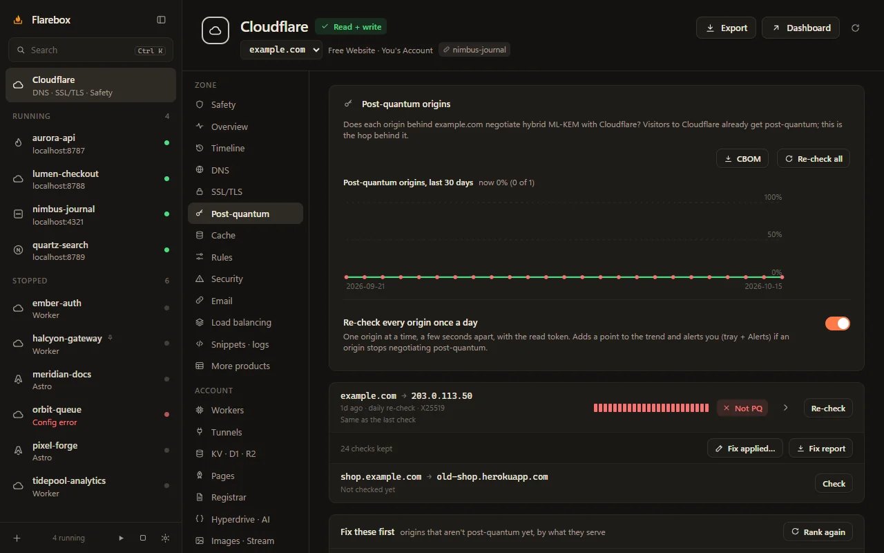Switch theme with the sun icon
The height and width of the screenshot is (553, 884).
coord(165,538)
